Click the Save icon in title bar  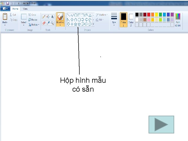click(8, 3)
